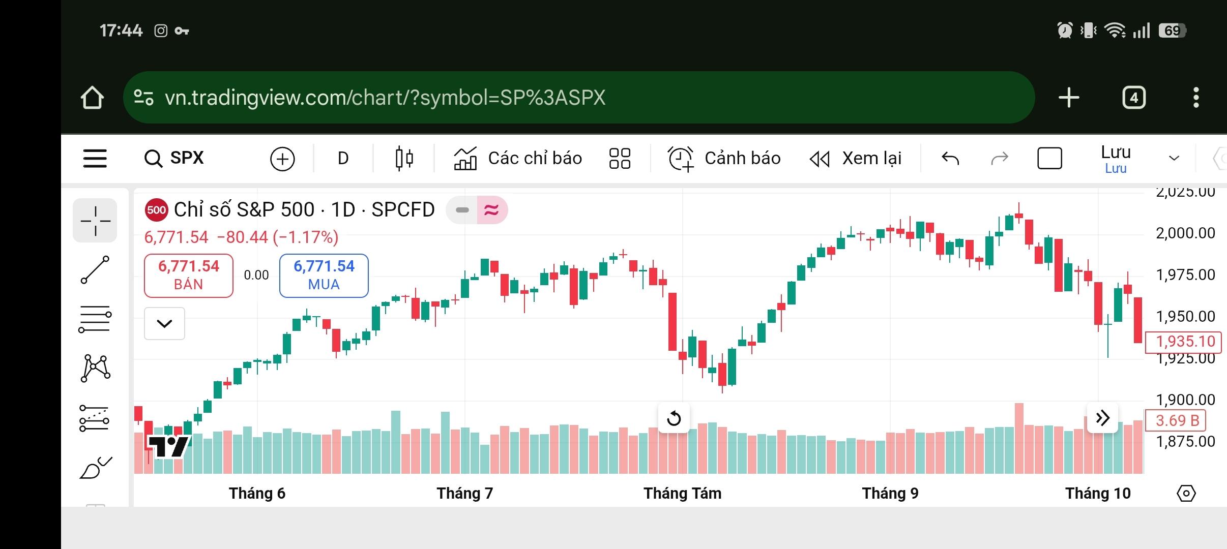Select the trend line drawing tool
The height and width of the screenshot is (549, 1227).
[x=95, y=269]
